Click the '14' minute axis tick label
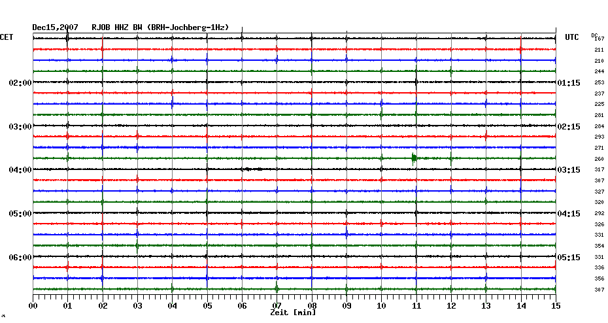This screenshot has width=608, height=323. (521, 306)
